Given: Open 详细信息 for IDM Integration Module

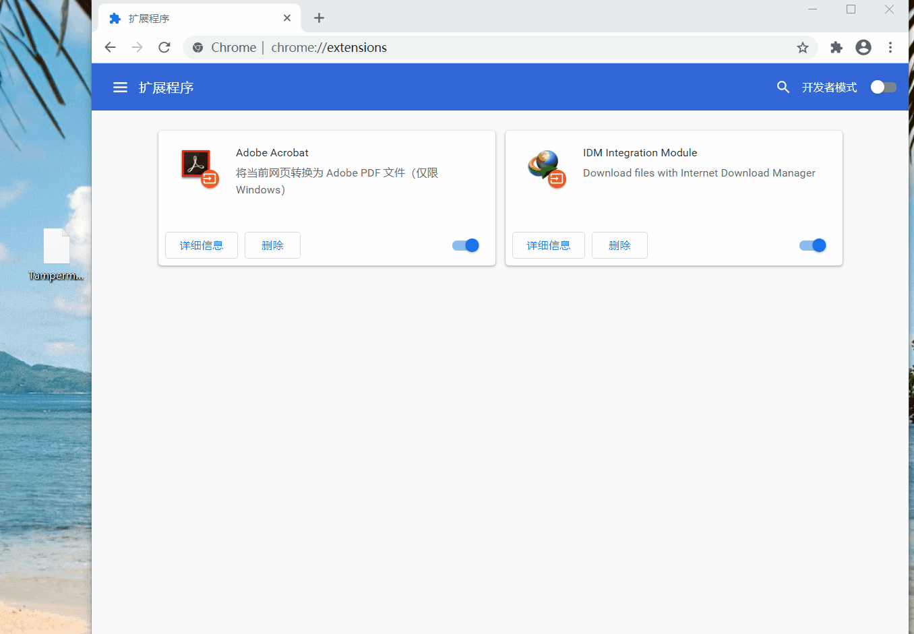Looking at the screenshot, I should click(x=549, y=245).
